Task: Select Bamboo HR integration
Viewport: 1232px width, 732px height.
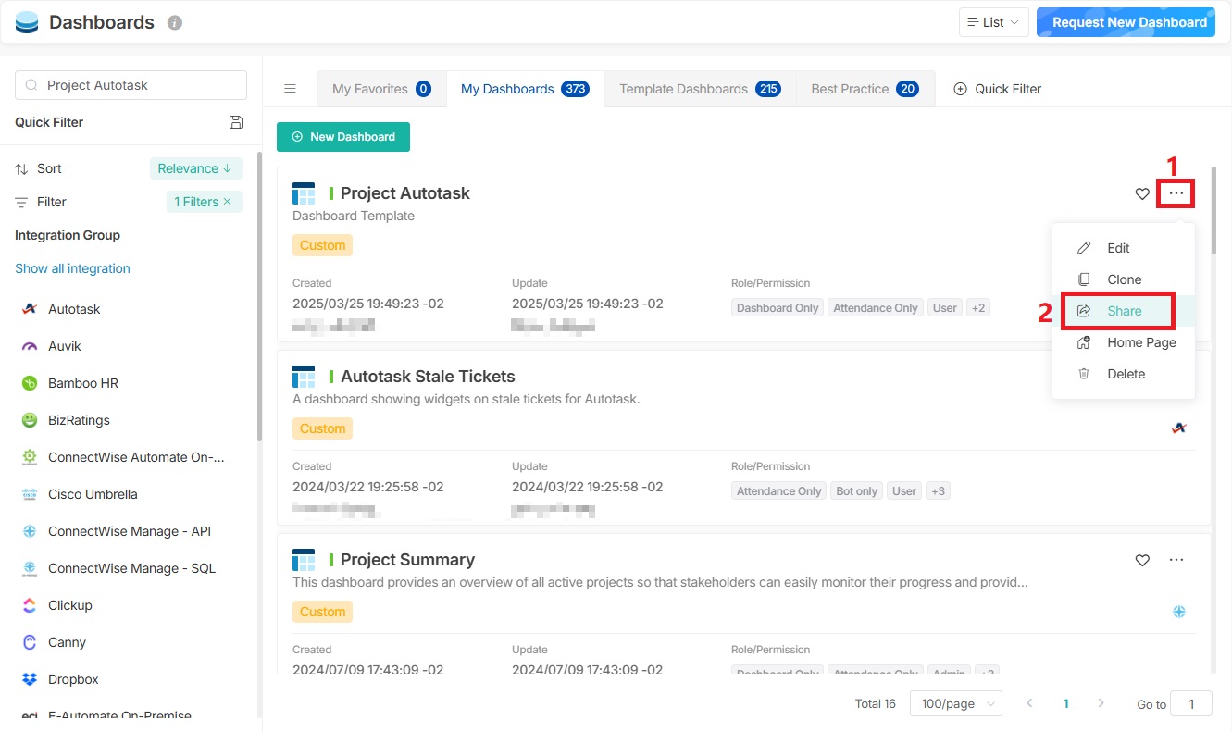Action: click(x=82, y=383)
